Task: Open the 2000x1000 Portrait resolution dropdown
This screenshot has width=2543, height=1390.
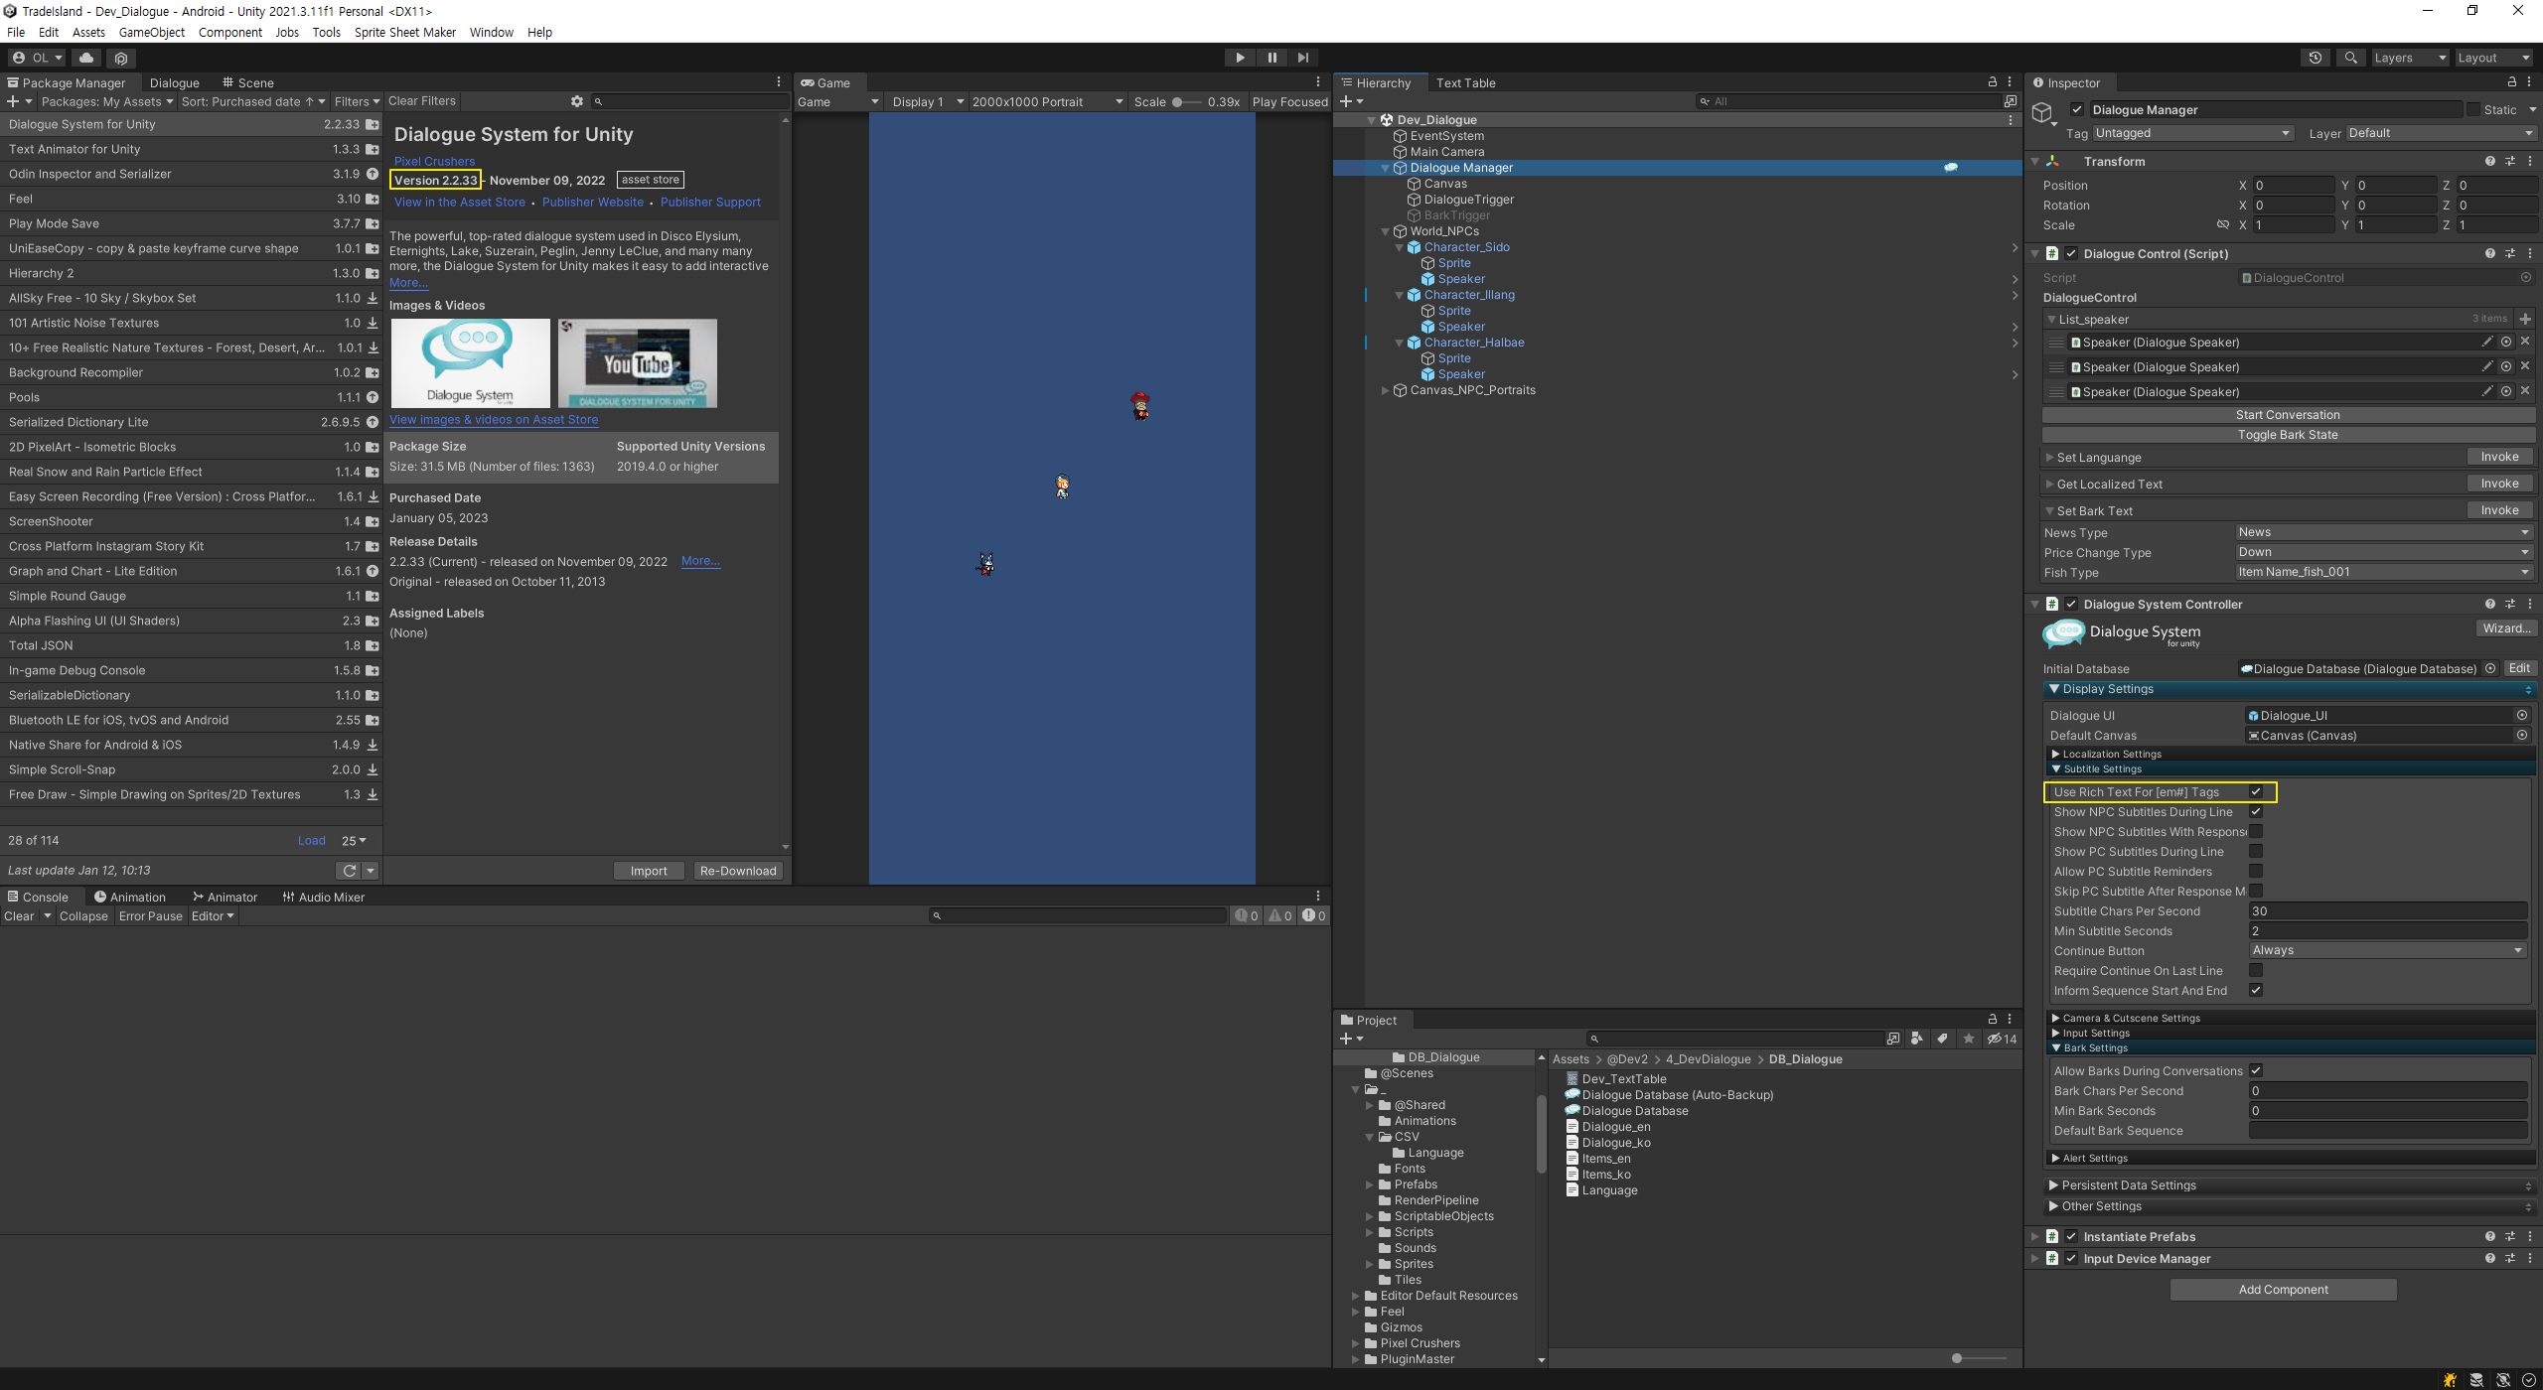Action: click(1047, 101)
